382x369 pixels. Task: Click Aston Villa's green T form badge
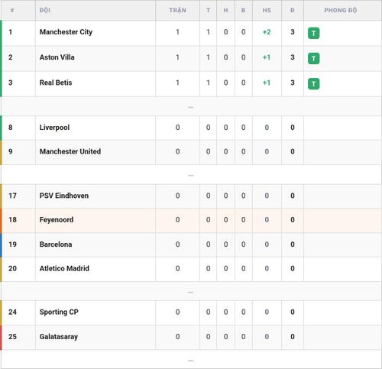[313, 58]
